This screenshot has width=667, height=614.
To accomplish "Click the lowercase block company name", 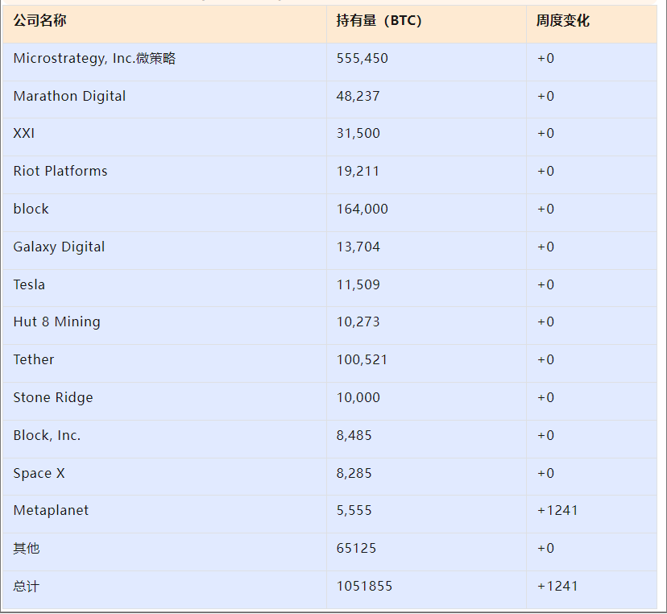I will 31,209.
